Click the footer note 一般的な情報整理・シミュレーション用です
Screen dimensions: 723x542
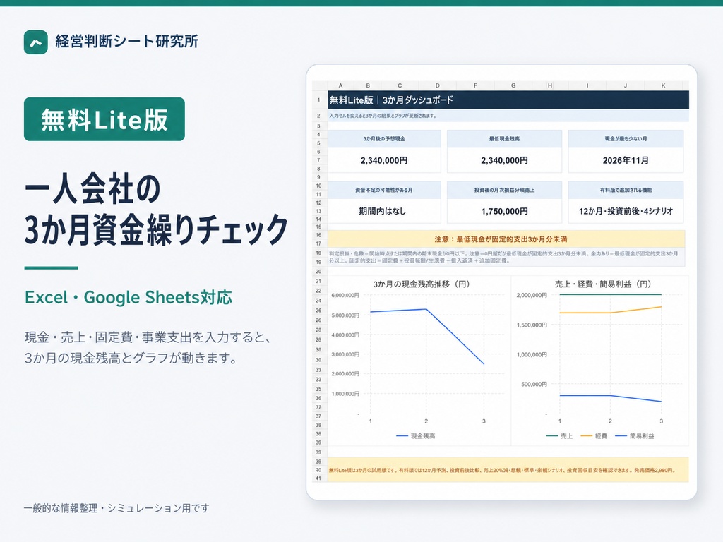[116, 508]
